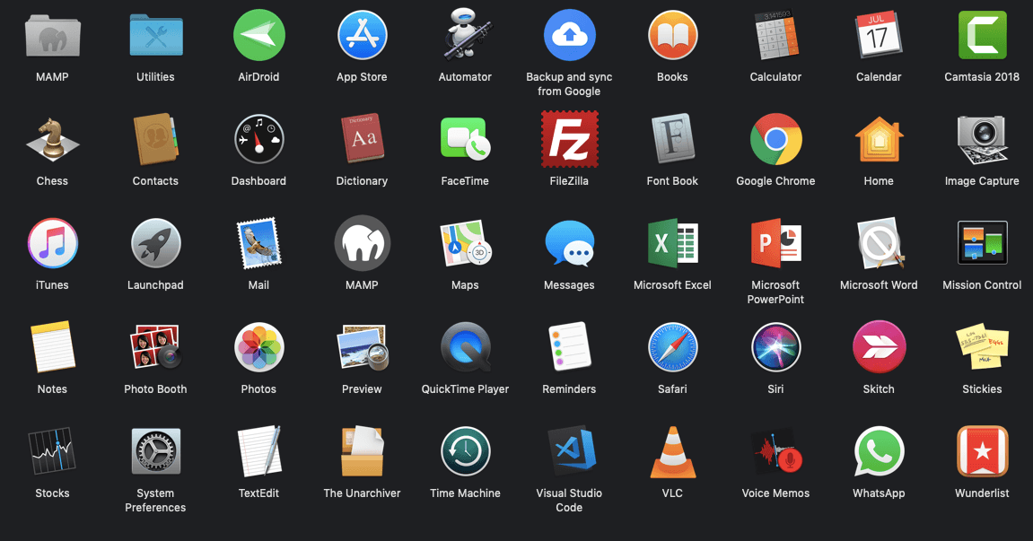Screen dimensions: 1033x541
Task: Launch AirDroid
Action: [258, 36]
